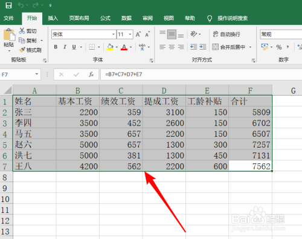Switch to the 公式 tab

[x=105, y=18]
